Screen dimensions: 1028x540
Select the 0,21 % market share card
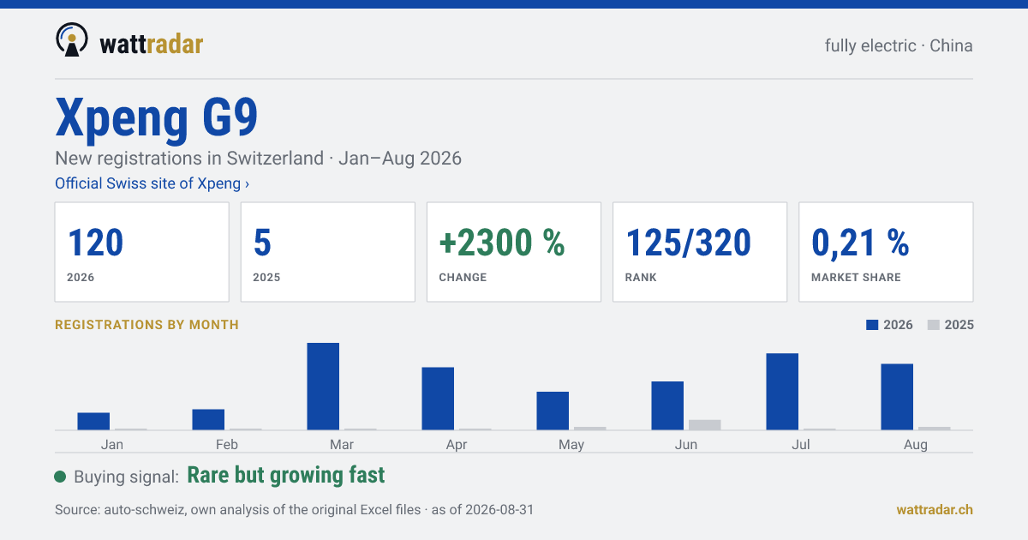[x=886, y=252]
